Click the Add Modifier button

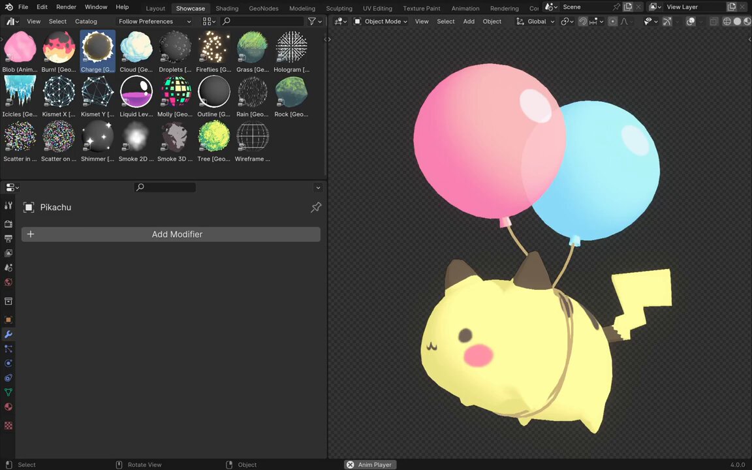[171, 234]
